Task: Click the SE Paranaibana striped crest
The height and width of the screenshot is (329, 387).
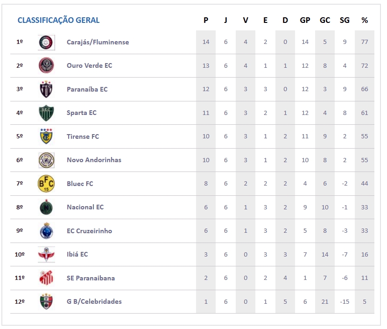Action: [46, 278]
